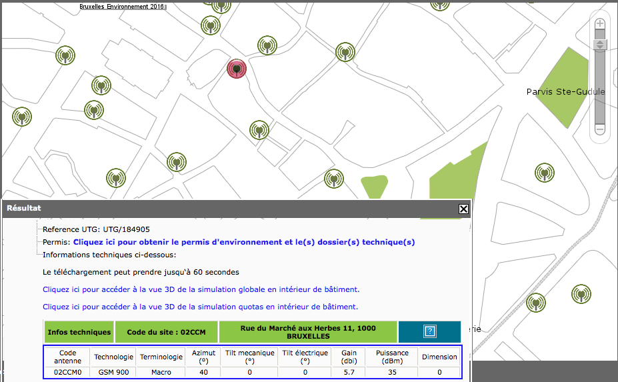Close the Résultat panel
The width and height of the screenshot is (618, 382).
click(463, 209)
